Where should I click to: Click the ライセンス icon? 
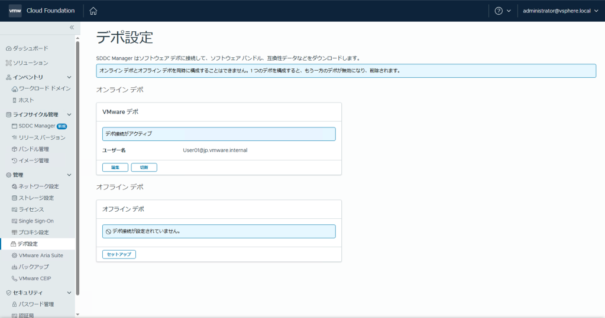(x=14, y=209)
